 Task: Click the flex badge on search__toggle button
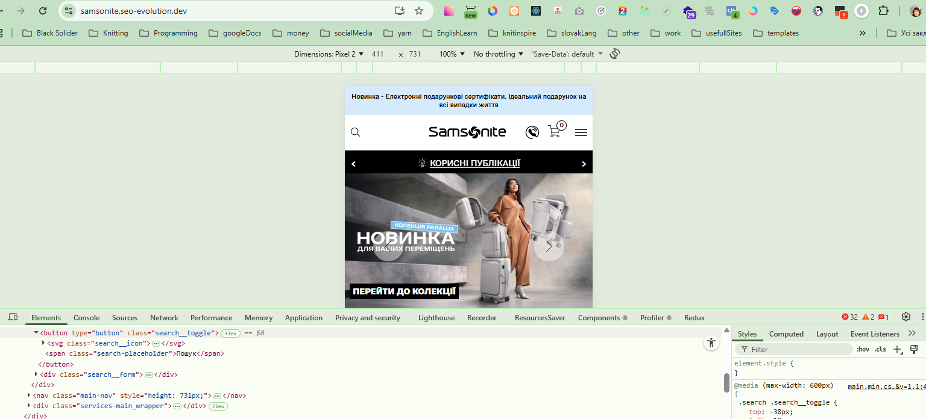(x=230, y=333)
